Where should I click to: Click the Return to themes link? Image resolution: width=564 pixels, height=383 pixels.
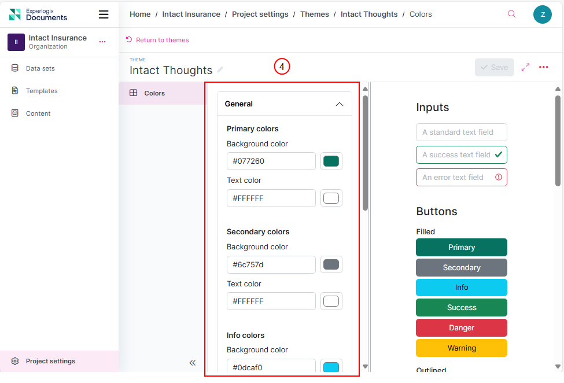click(162, 40)
